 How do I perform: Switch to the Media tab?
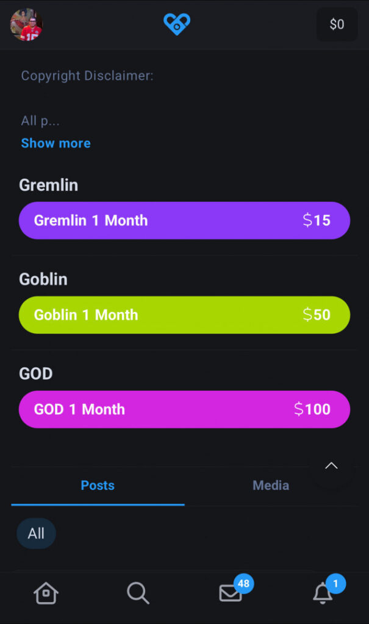click(271, 486)
